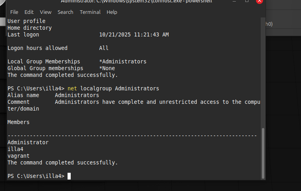Image resolution: width=301 pixels, height=191 pixels.
Task: Click the cursor at the final prompt
Action: coord(69,176)
